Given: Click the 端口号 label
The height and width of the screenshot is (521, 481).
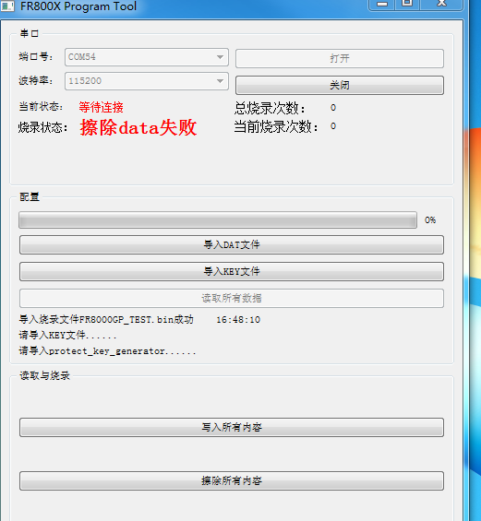Looking at the screenshot, I should coord(36,57).
